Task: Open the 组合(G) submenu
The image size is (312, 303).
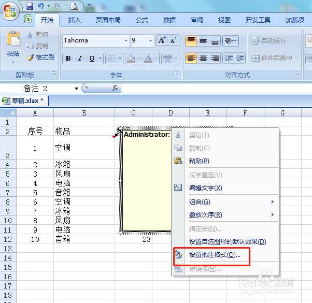Action: [225, 202]
